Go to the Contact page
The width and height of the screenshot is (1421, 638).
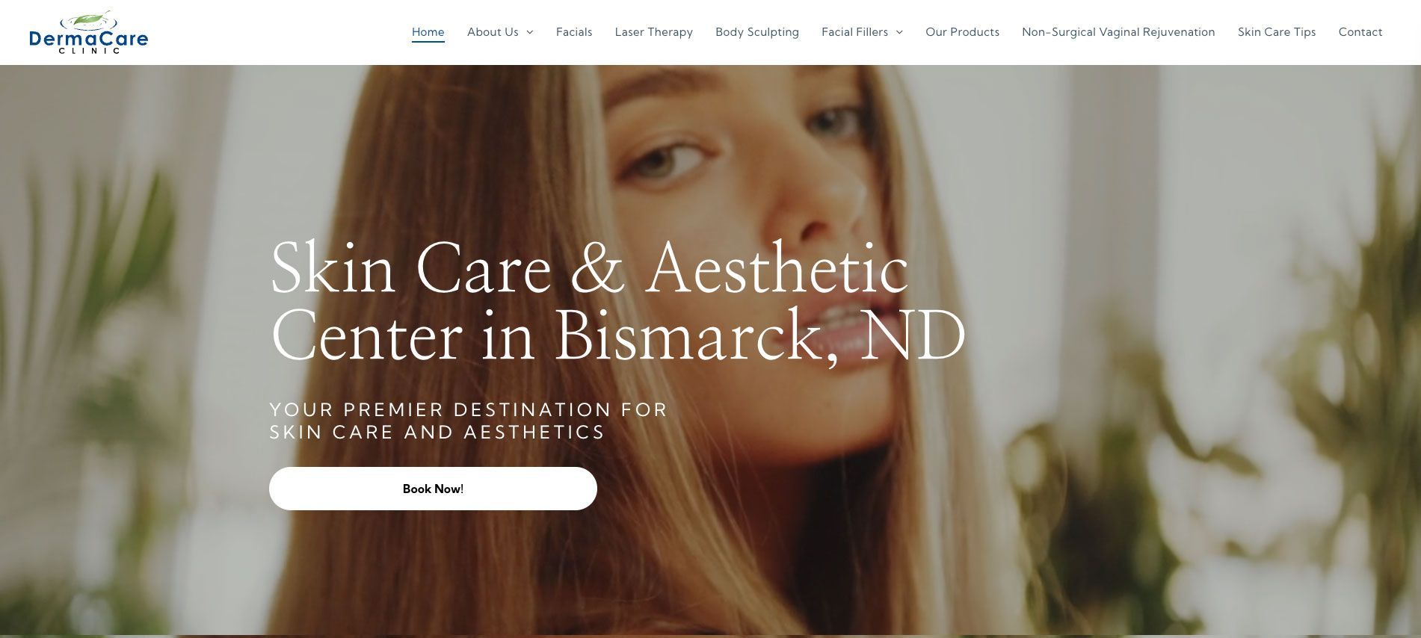(x=1360, y=32)
